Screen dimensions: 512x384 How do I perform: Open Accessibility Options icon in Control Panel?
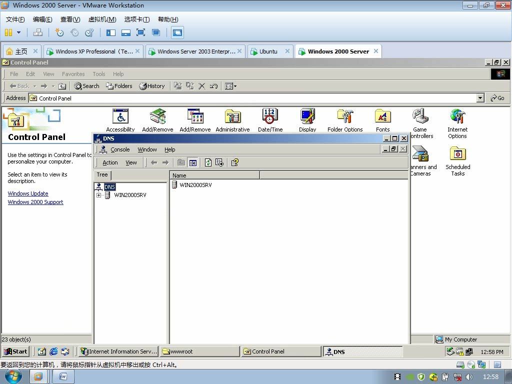pyautogui.click(x=120, y=120)
